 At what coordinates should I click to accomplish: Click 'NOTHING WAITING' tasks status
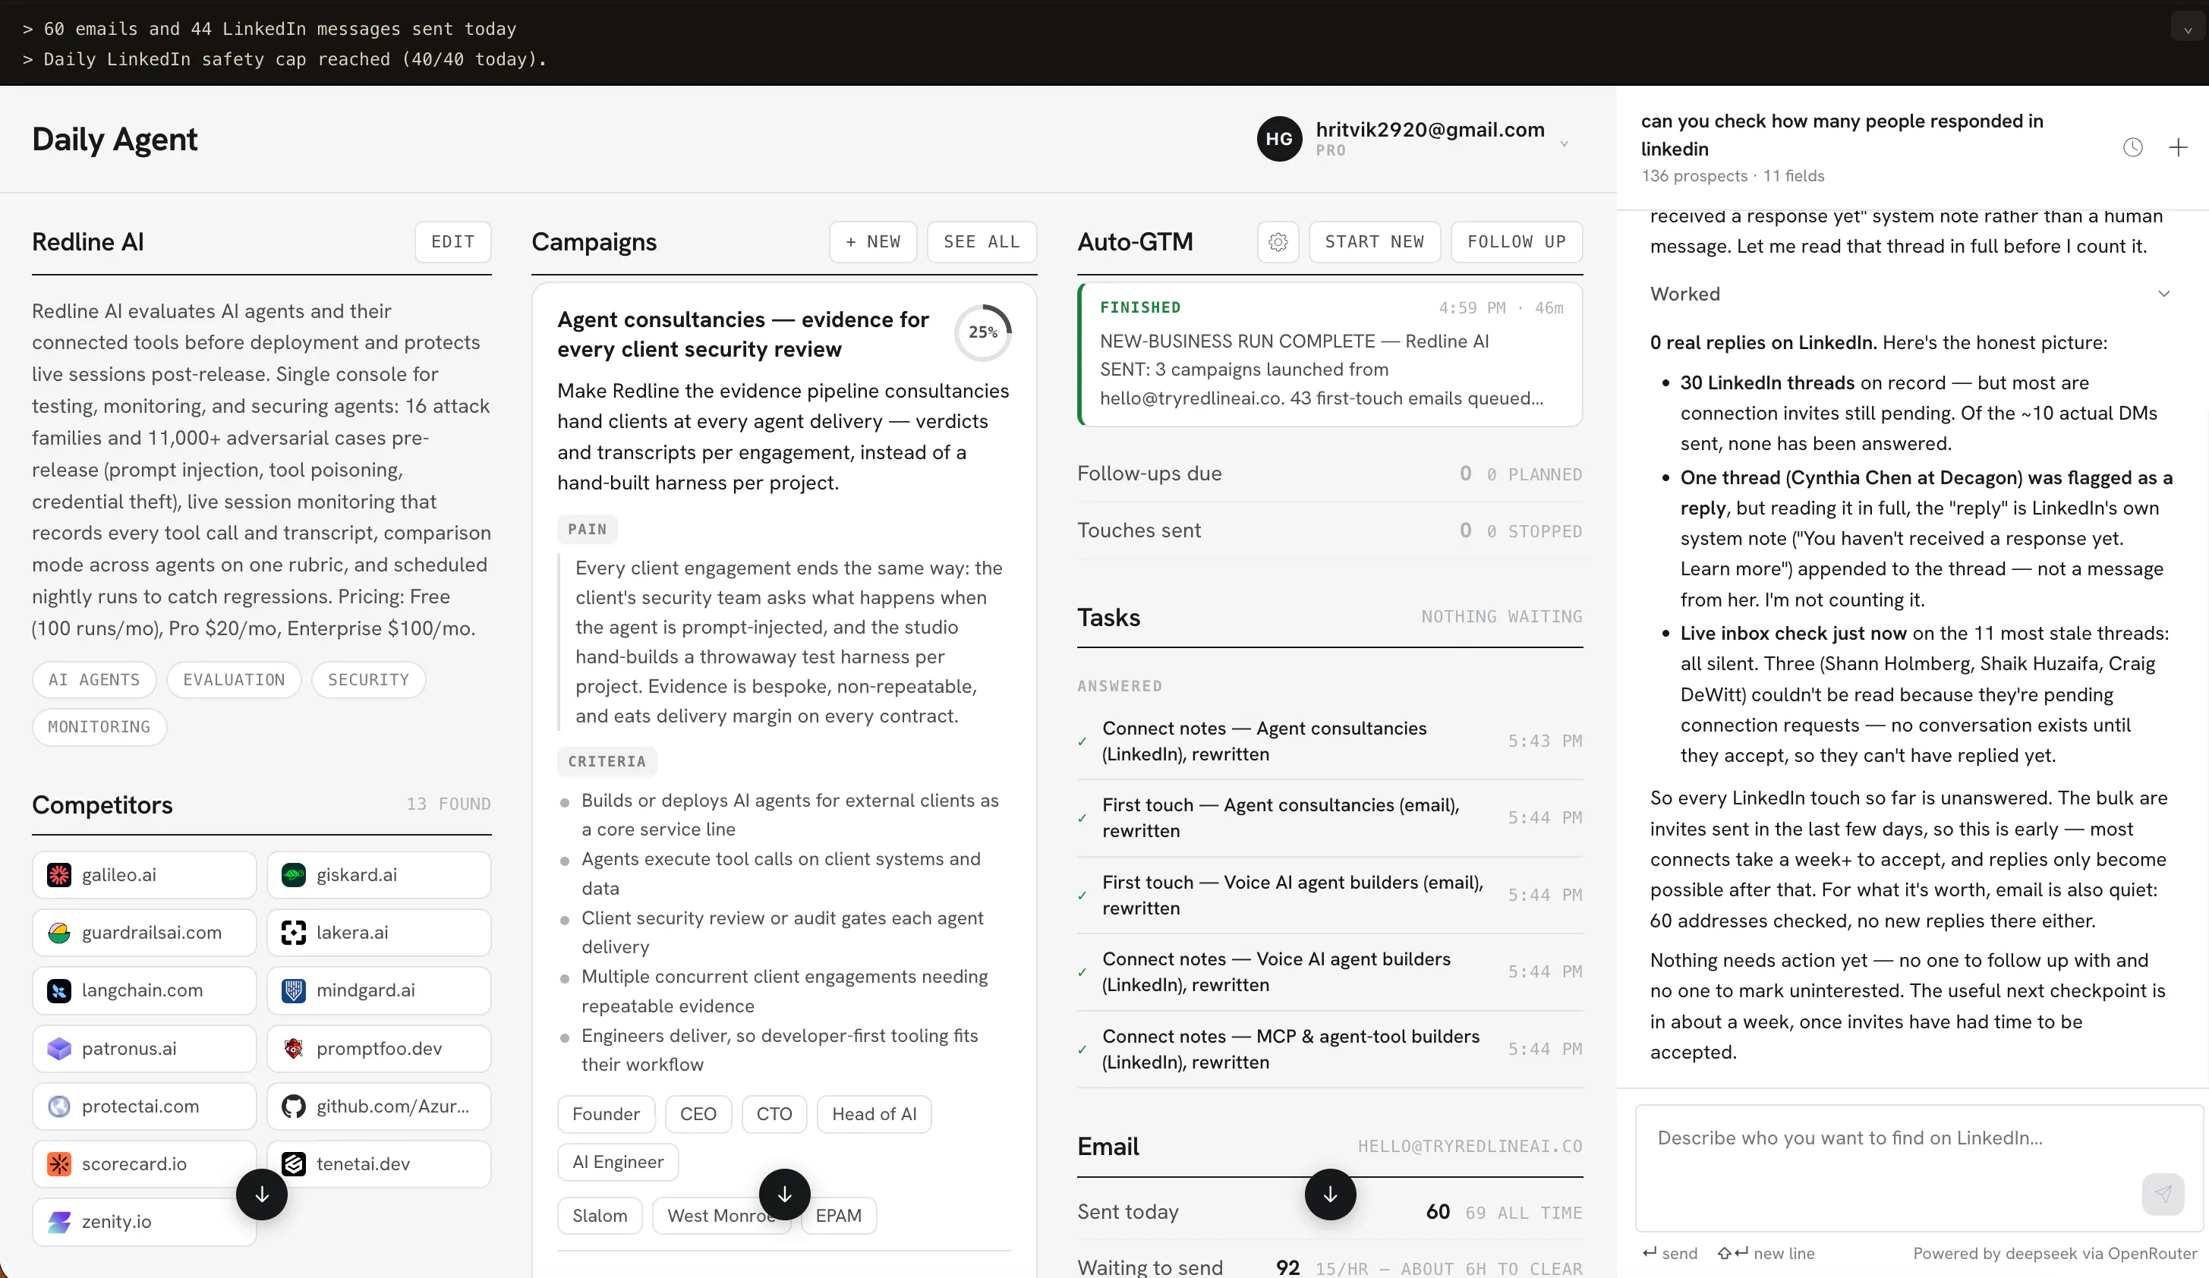tap(1502, 617)
